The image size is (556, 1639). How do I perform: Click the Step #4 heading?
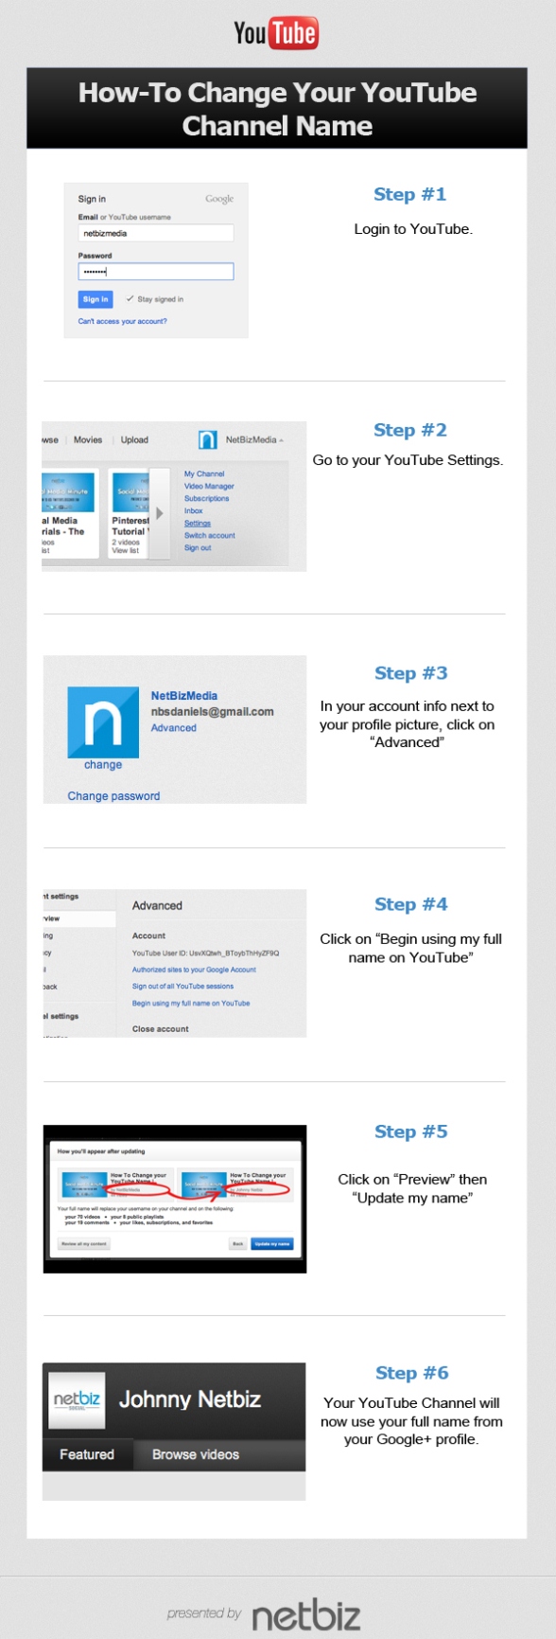[410, 904]
